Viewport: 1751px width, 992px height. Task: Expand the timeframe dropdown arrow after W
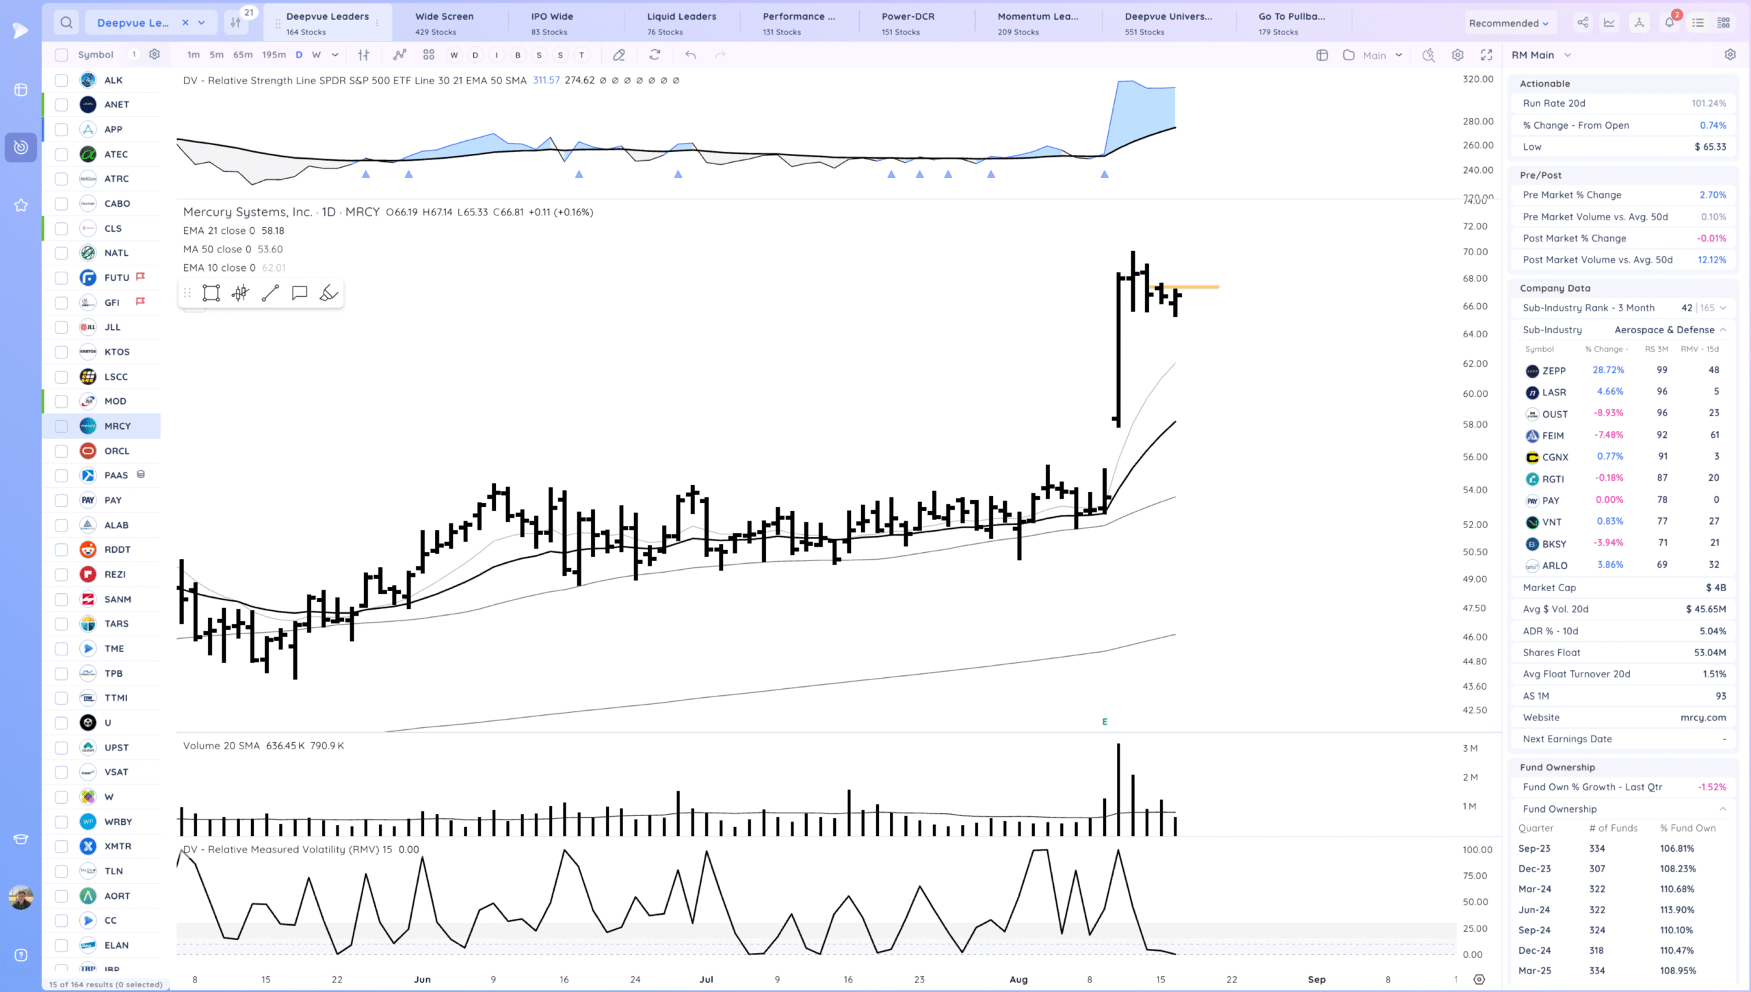334,55
